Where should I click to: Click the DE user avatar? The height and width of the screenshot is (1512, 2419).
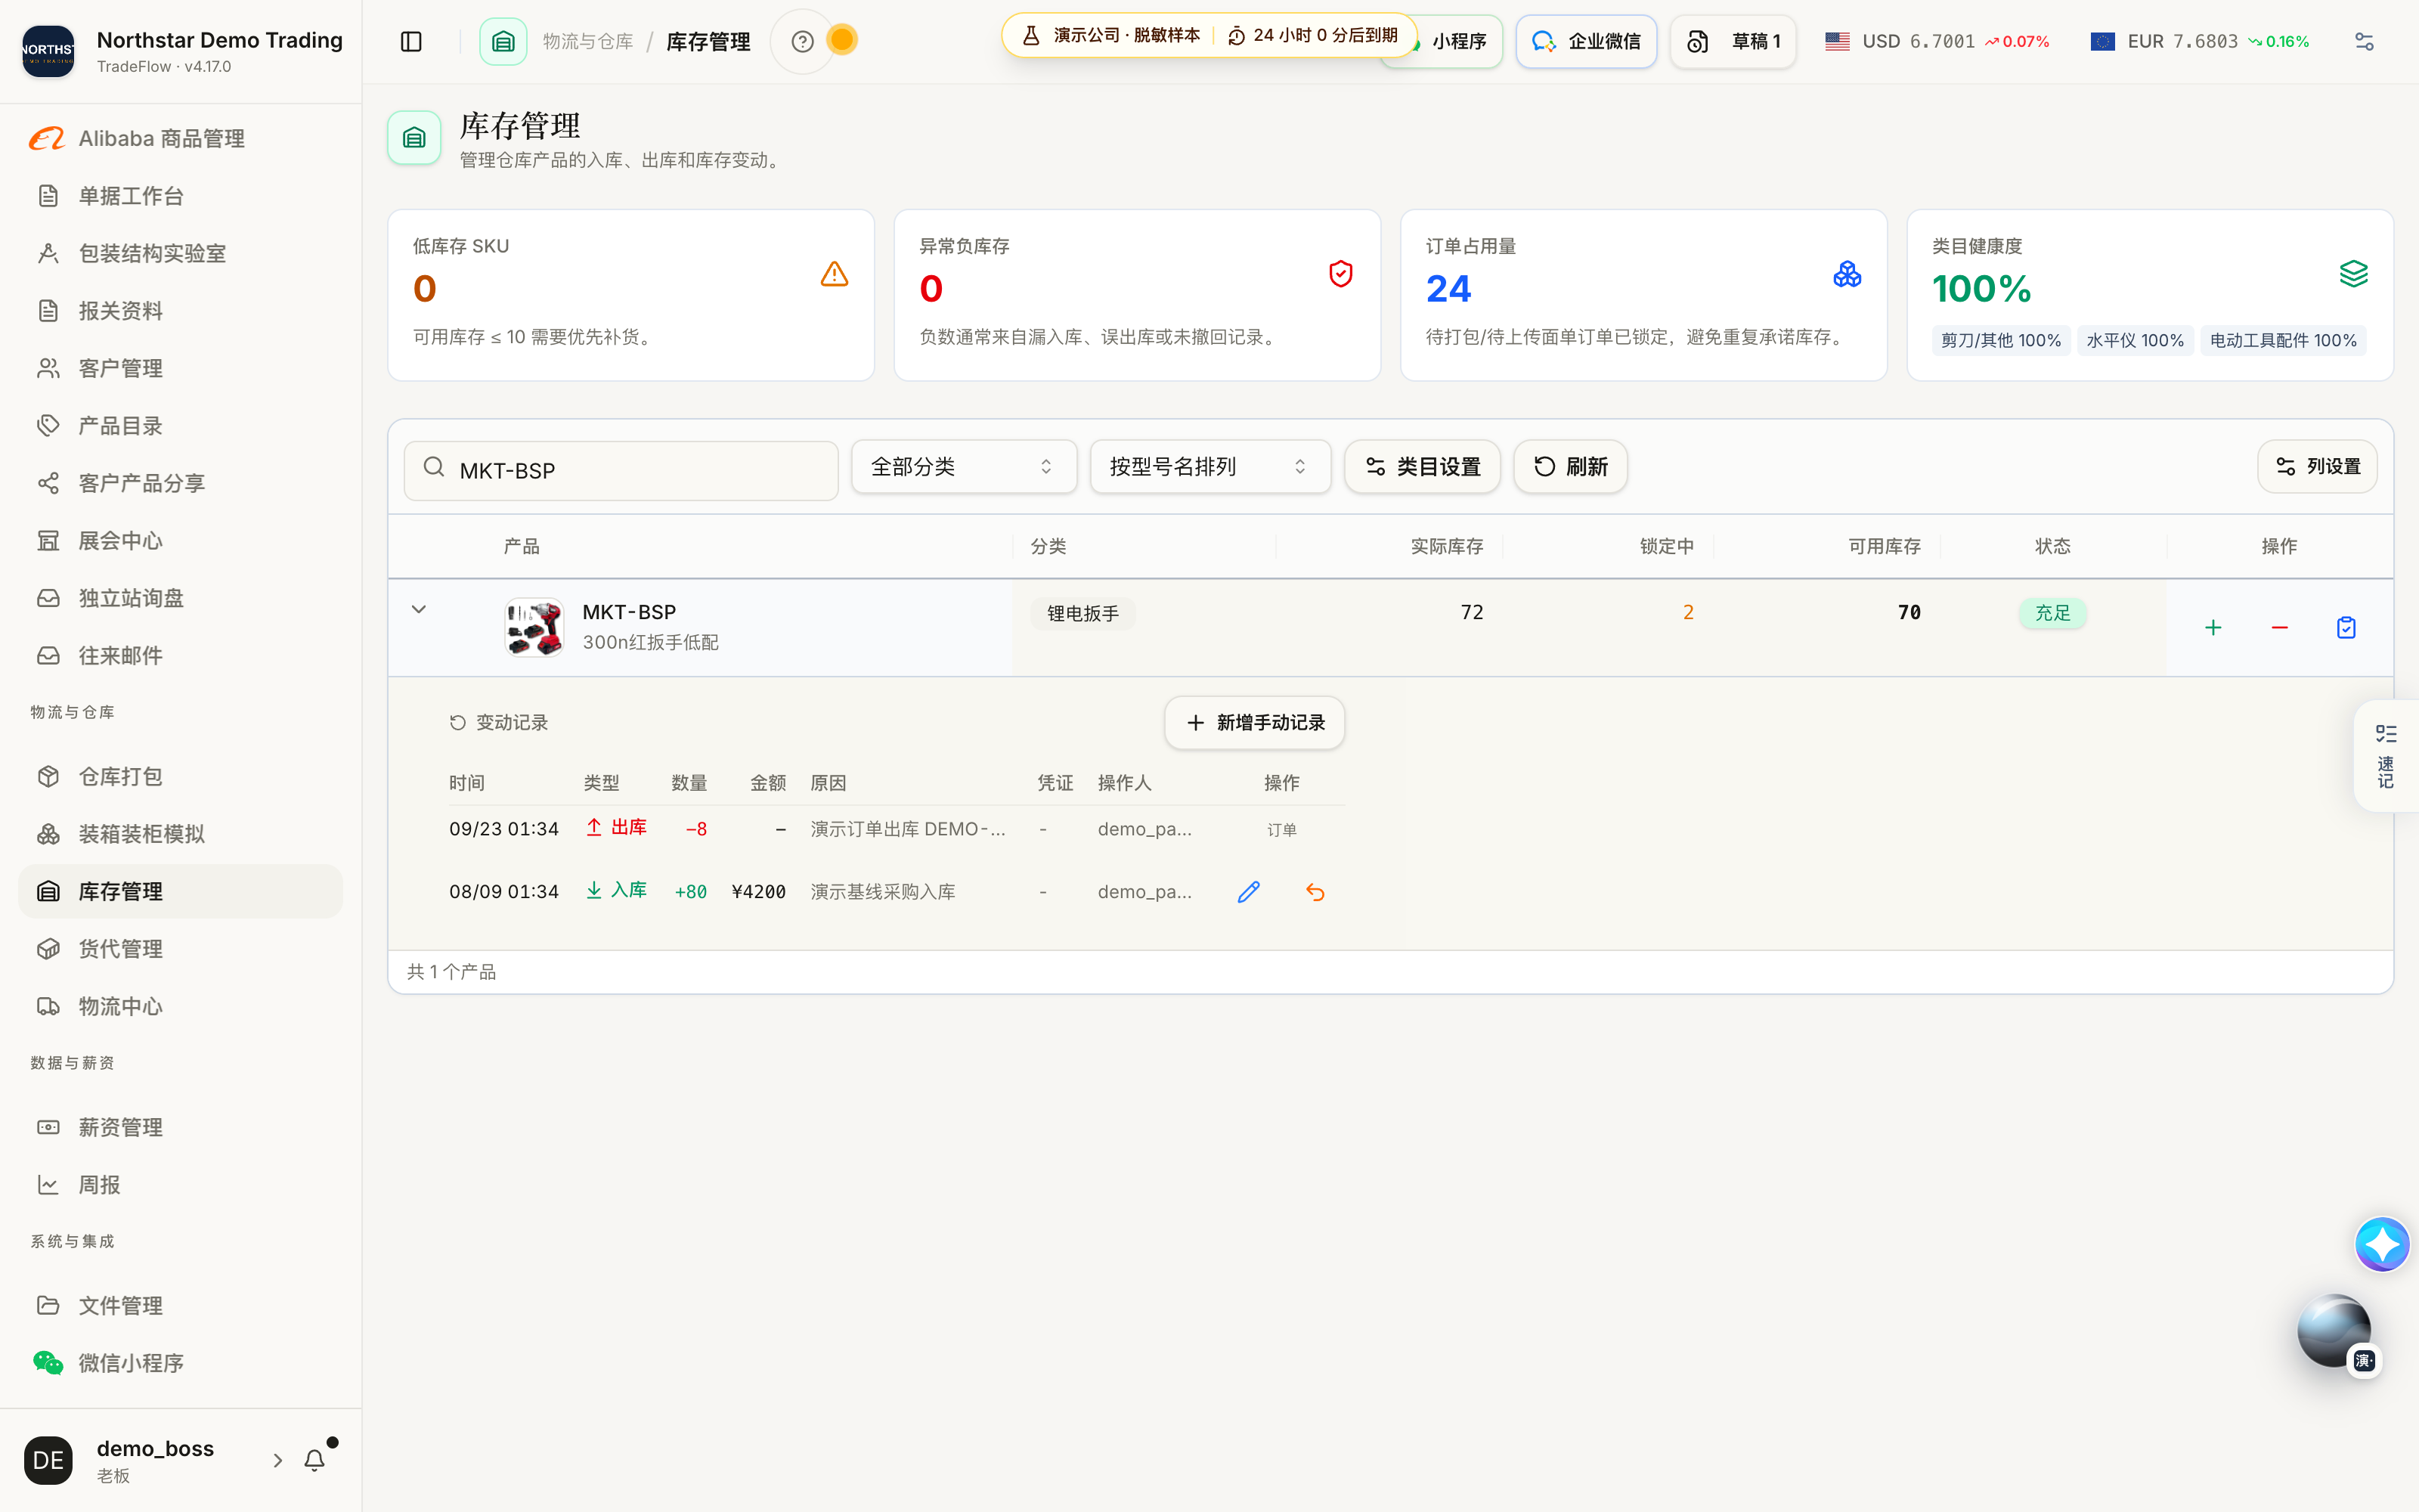48,1460
